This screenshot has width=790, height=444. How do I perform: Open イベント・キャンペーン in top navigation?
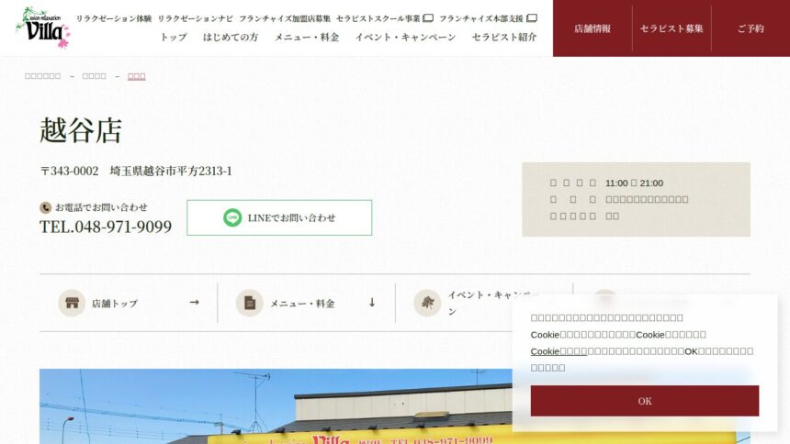click(x=405, y=38)
